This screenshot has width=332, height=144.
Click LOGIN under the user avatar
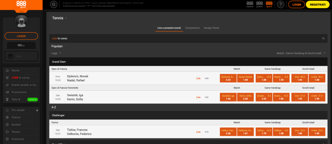point(21,36)
